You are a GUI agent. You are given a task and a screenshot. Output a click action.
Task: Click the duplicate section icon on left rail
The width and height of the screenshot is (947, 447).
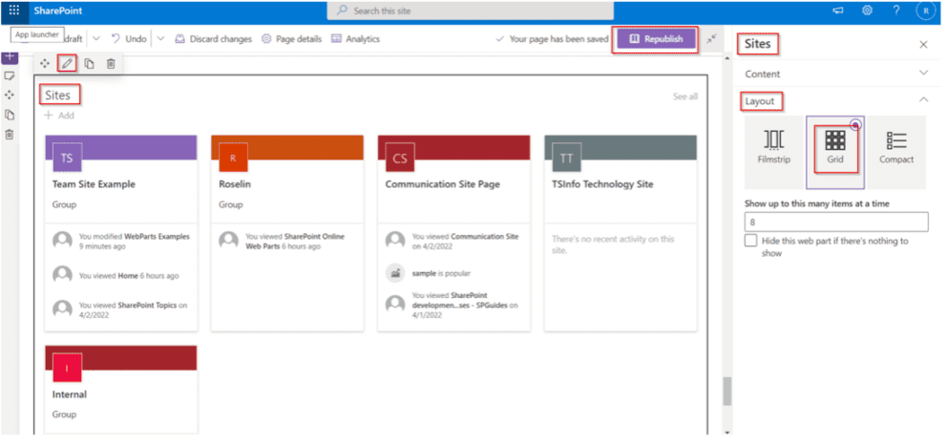tap(9, 115)
